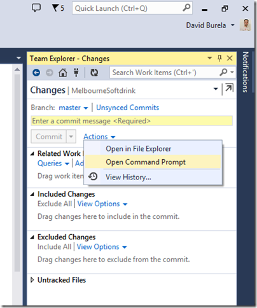Click the Back arrow in Team Explorer
The width and height of the screenshot is (257, 308).
36,73
